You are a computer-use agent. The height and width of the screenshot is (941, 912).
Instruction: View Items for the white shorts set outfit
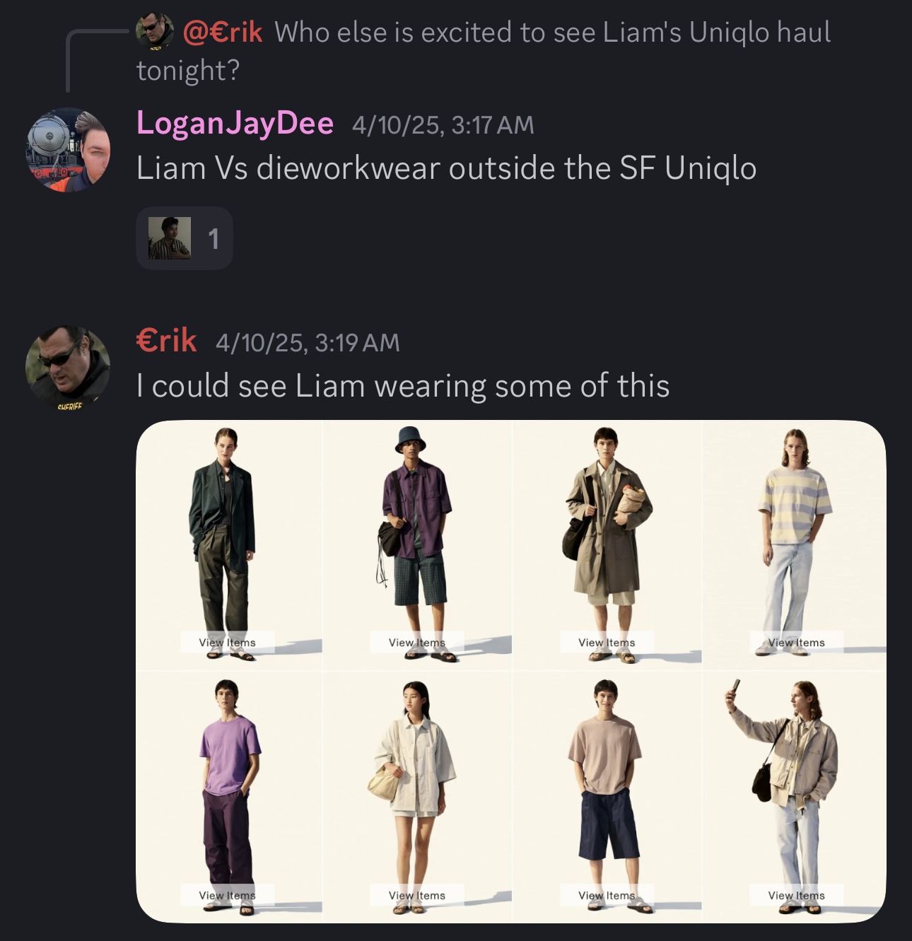click(417, 895)
